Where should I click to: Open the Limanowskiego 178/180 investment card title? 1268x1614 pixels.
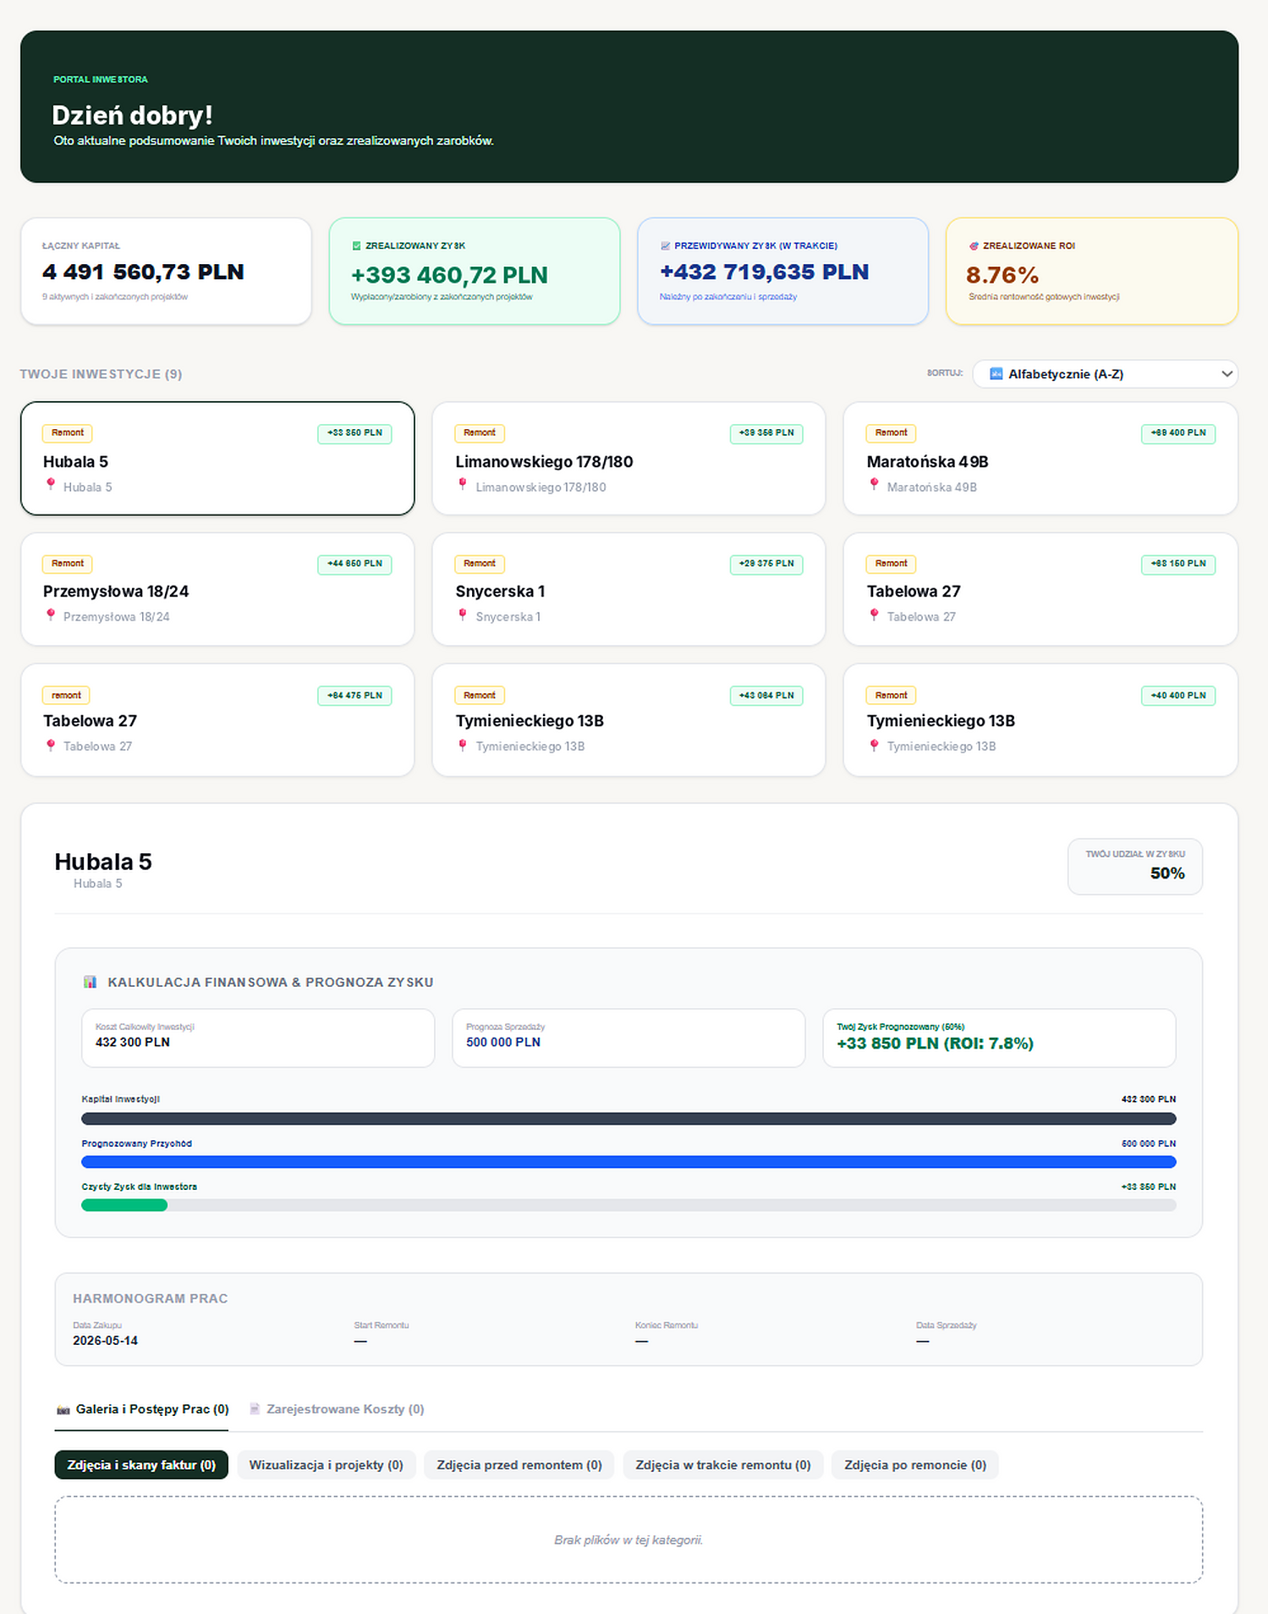(544, 462)
